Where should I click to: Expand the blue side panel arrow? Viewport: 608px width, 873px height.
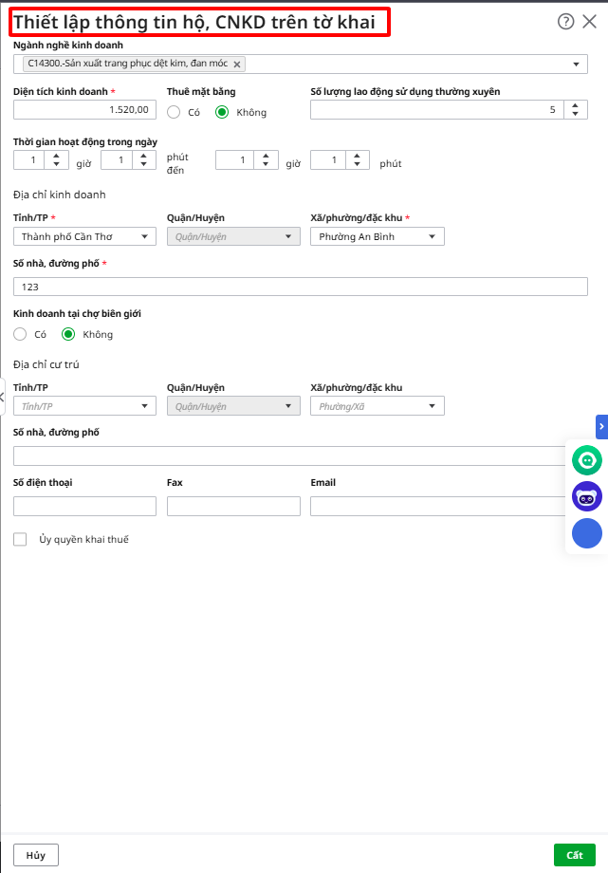601,427
